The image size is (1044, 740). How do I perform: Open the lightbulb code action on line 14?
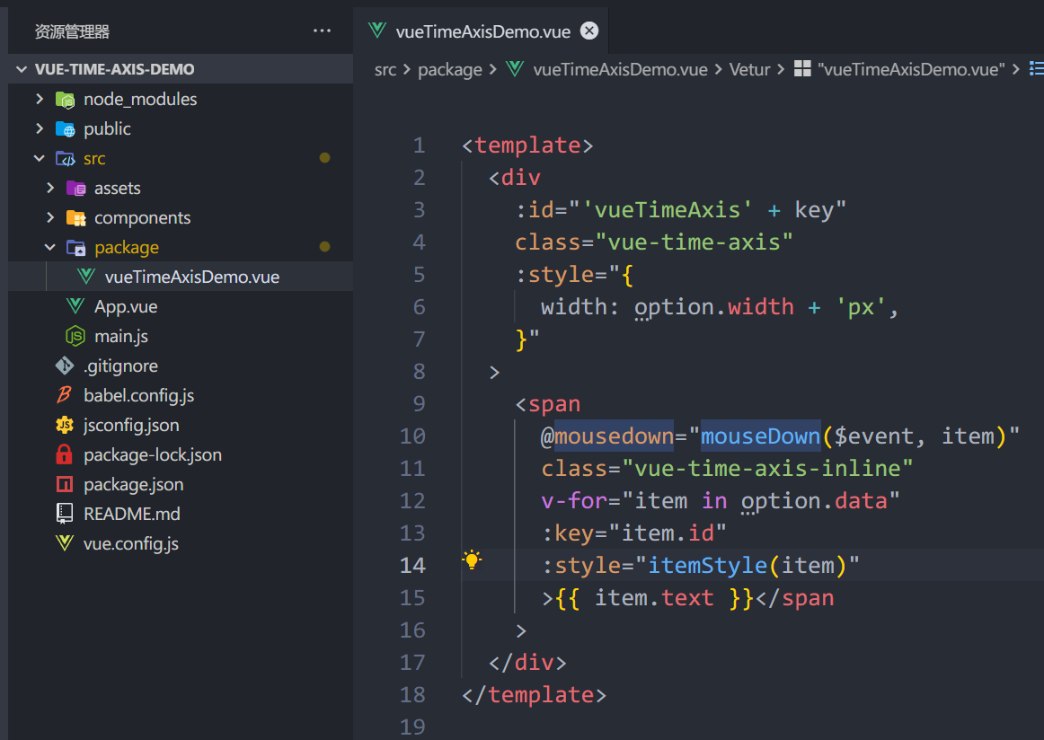tap(472, 559)
